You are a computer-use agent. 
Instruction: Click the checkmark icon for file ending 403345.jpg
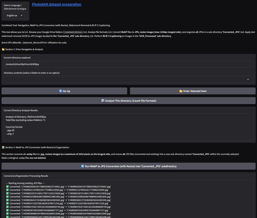(x=7, y=200)
